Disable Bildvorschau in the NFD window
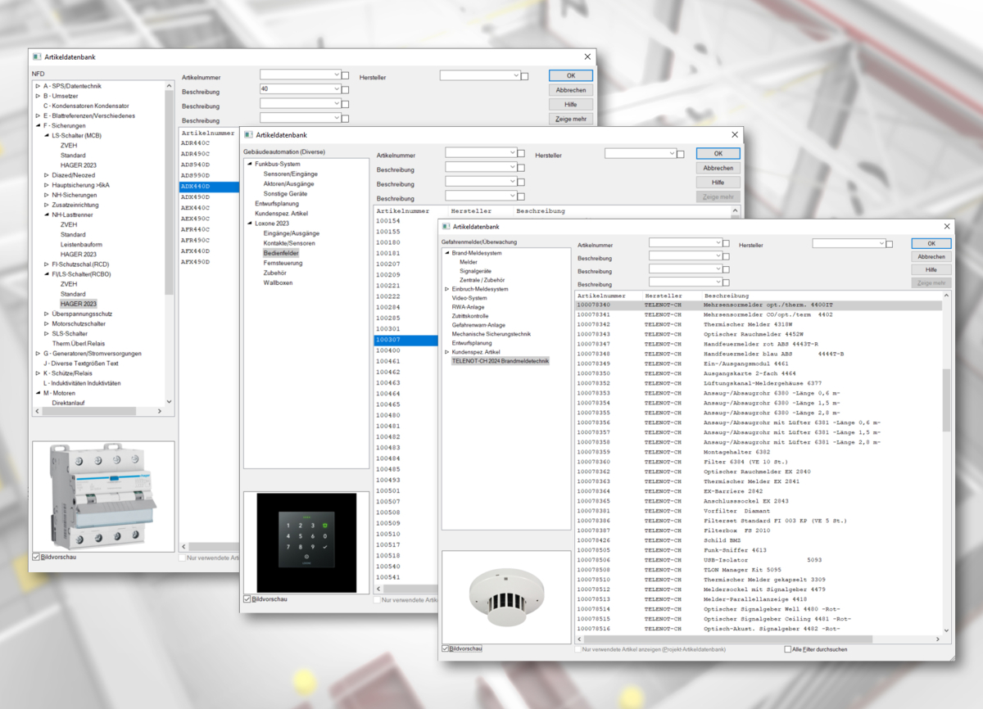This screenshot has height=709, width=983. click(x=36, y=557)
